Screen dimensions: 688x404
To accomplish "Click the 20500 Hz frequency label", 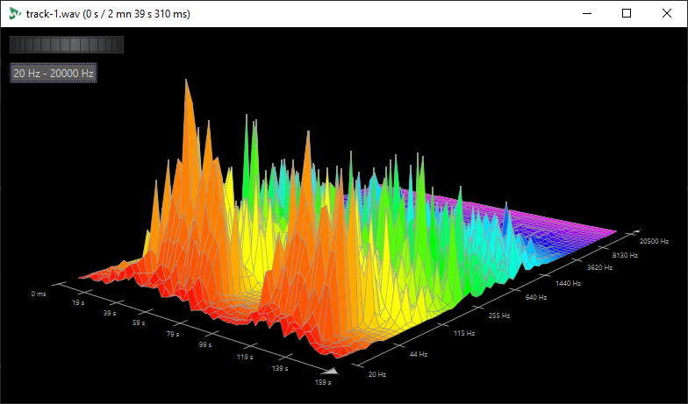I will (654, 240).
